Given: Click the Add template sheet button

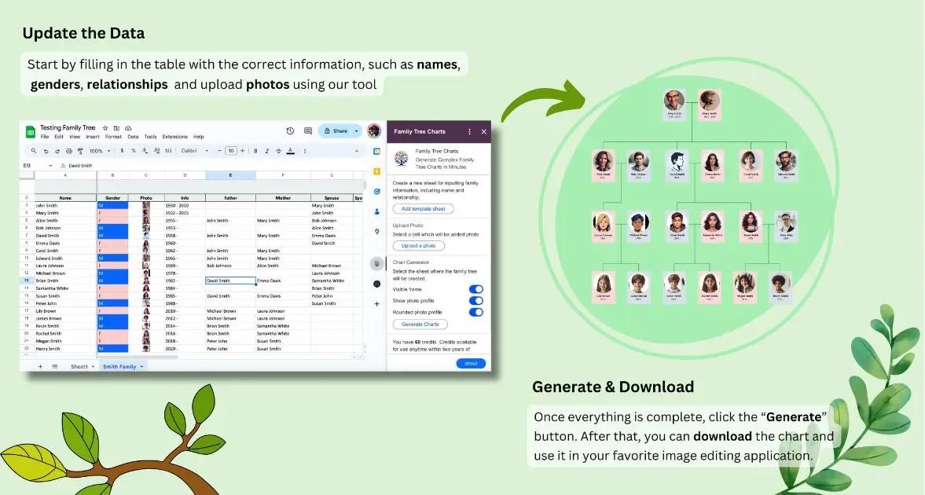Looking at the screenshot, I should tap(424, 208).
